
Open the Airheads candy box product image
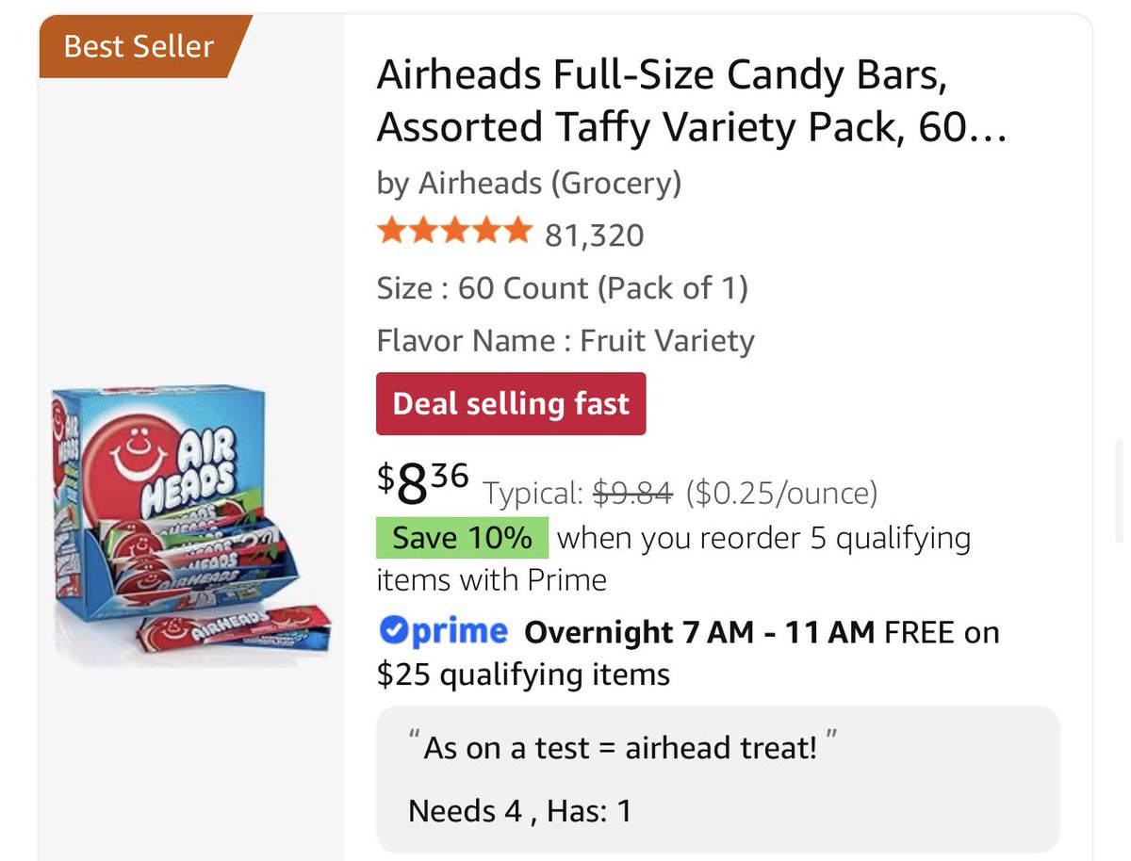click(191, 527)
